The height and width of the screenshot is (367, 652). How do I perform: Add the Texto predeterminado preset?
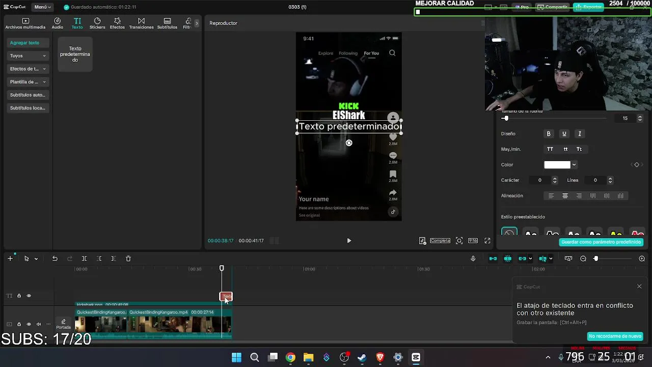(75, 55)
